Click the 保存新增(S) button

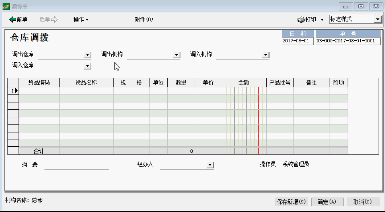click(292, 202)
